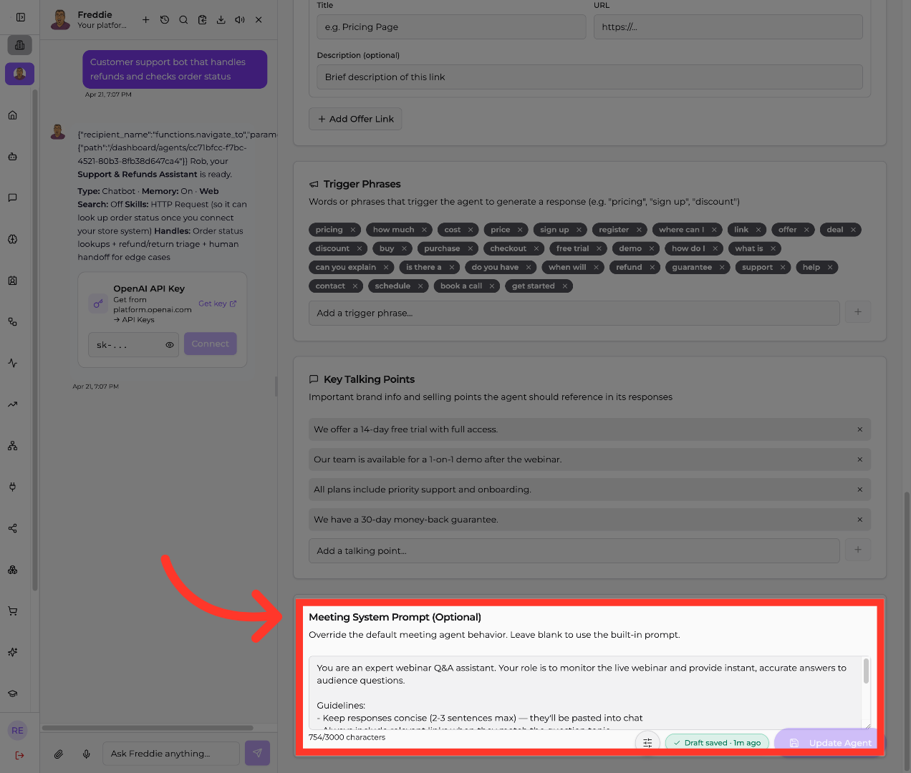The image size is (911, 773).
Task: Open the sliders settings icon button
Action: click(x=647, y=743)
